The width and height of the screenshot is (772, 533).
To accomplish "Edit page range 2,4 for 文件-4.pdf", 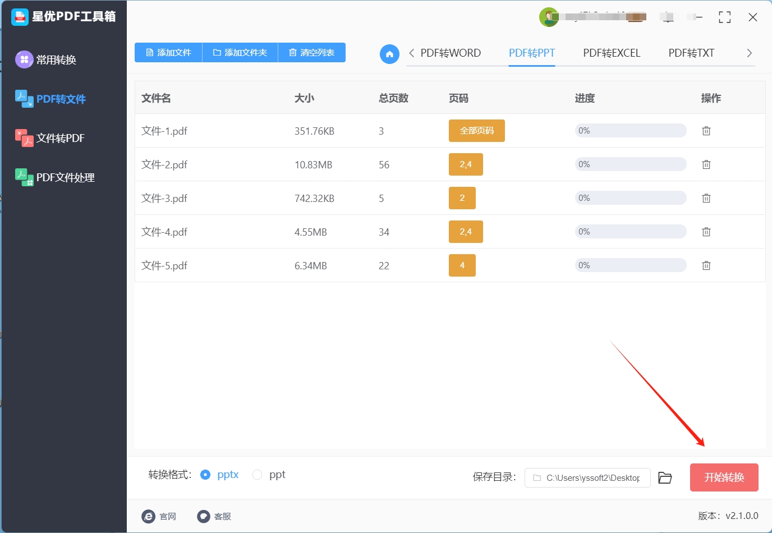I will pos(466,232).
